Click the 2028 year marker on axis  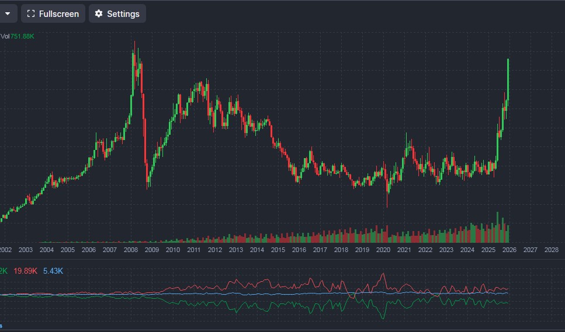(x=551, y=250)
